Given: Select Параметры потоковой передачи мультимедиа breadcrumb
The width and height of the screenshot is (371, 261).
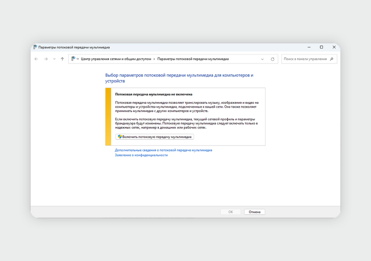Looking at the screenshot, I should pyautogui.click(x=193, y=59).
